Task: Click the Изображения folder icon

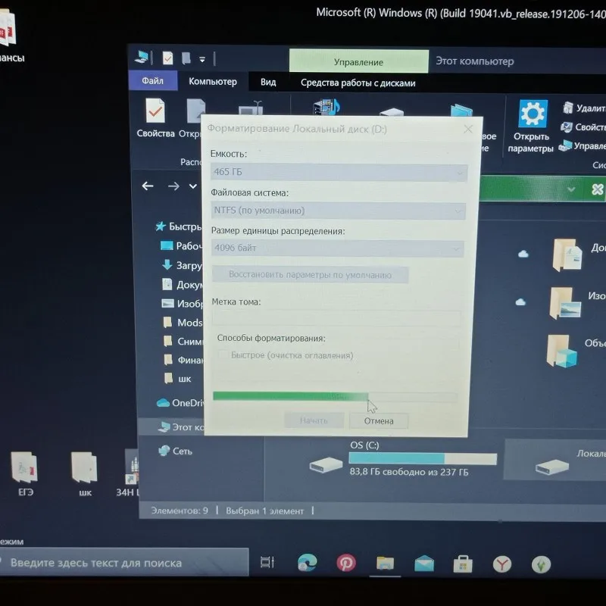Action: [x=565, y=303]
